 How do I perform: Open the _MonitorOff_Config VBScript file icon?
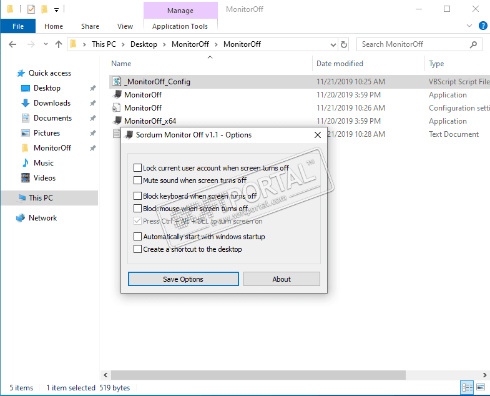point(117,82)
